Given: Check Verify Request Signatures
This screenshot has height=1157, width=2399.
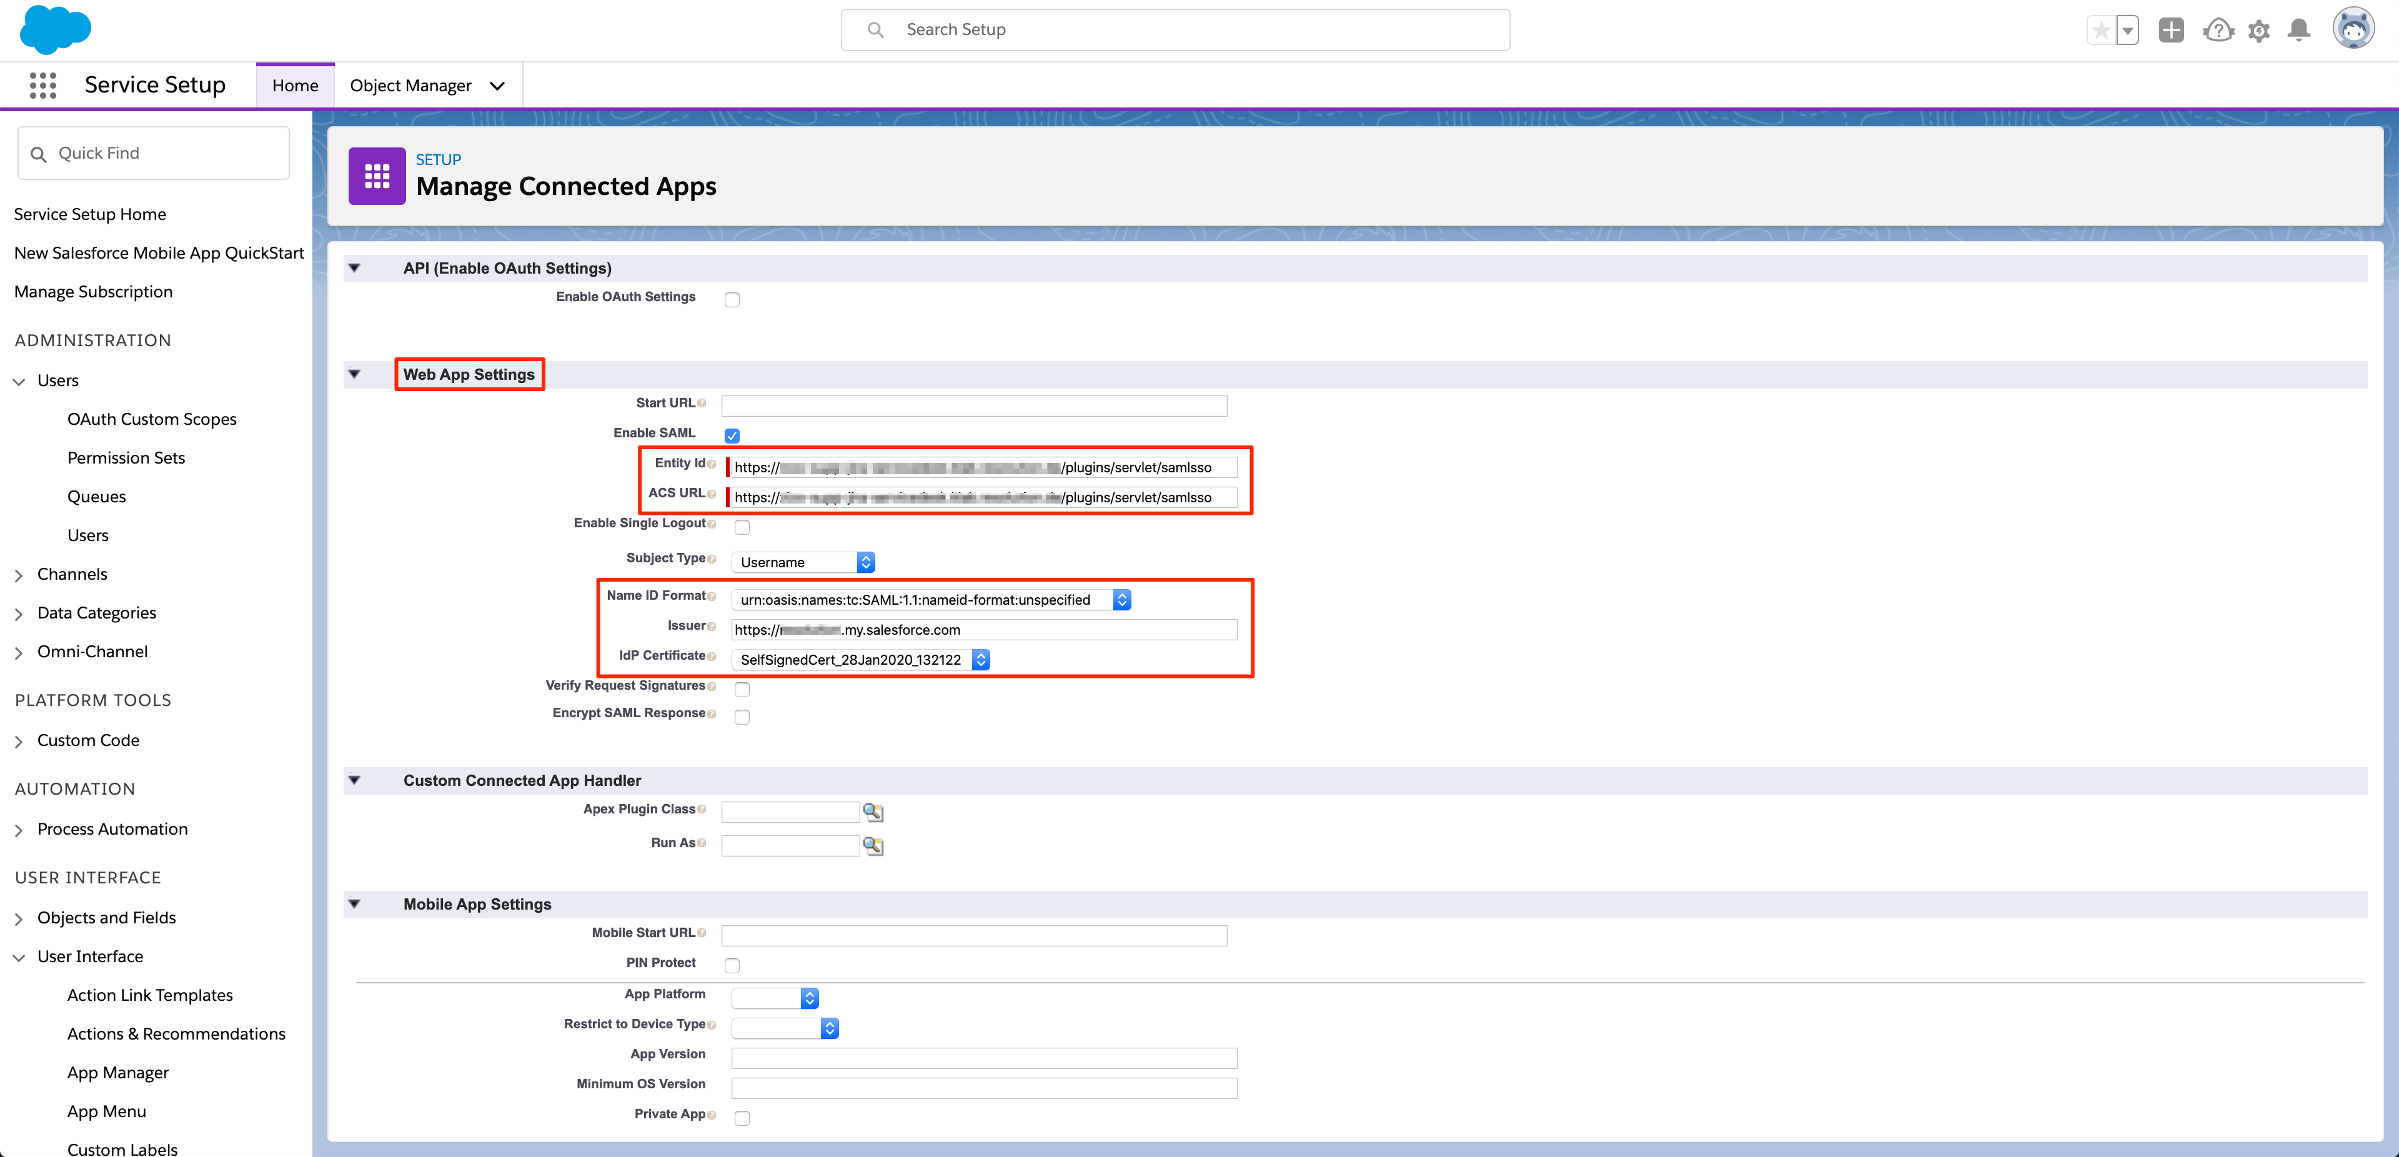Looking at the screenshot, I should [x=742, y=689].
